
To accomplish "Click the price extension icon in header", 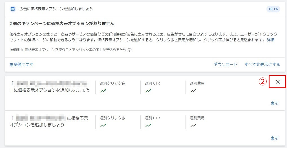I will tap(13, 9).
